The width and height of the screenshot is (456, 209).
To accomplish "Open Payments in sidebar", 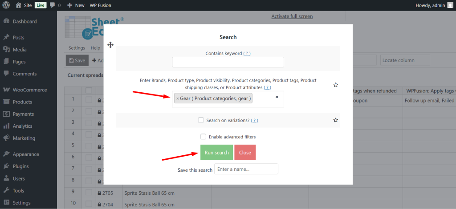I will pos(23,114).
